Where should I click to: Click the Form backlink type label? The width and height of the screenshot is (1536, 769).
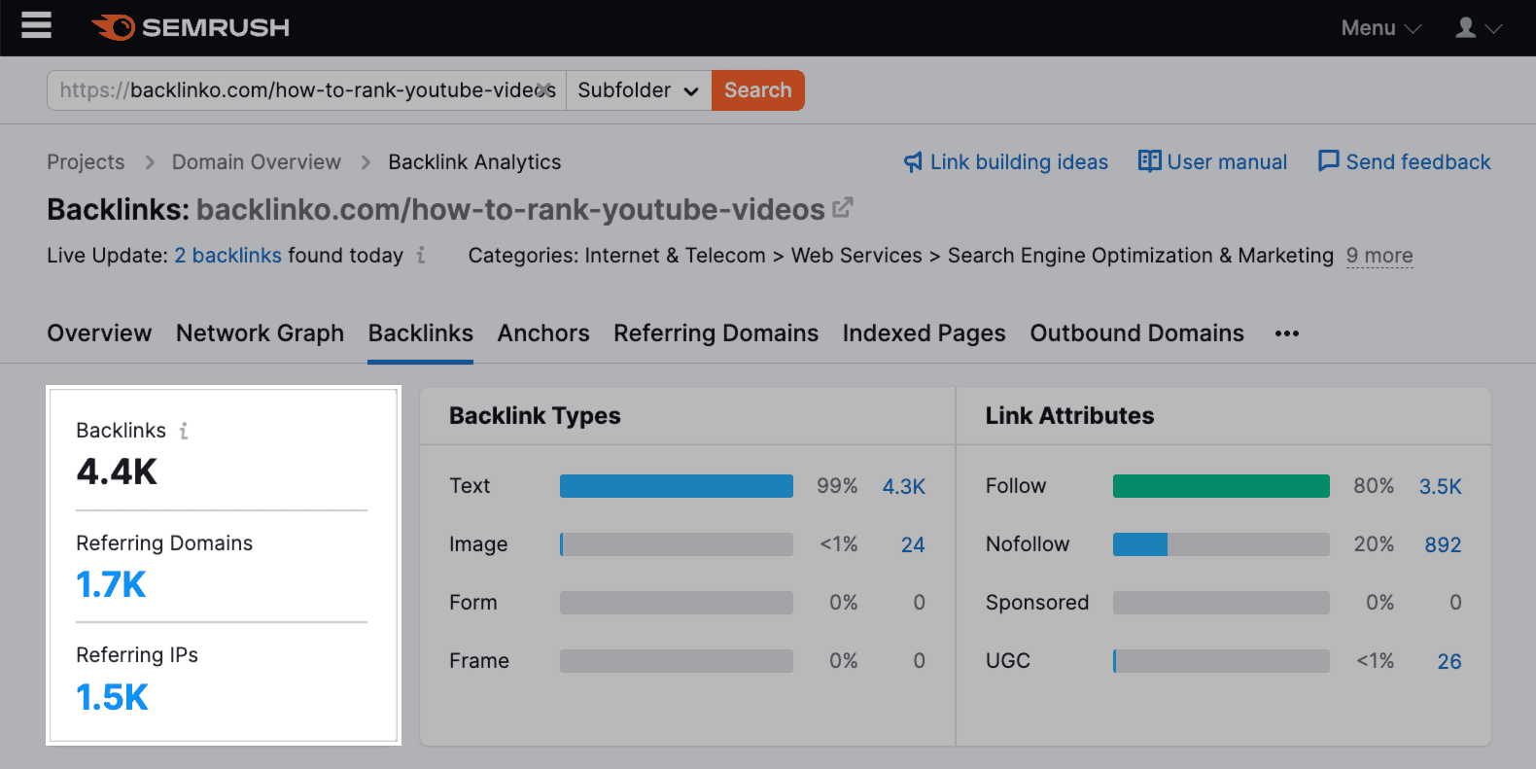click(473, 603)
